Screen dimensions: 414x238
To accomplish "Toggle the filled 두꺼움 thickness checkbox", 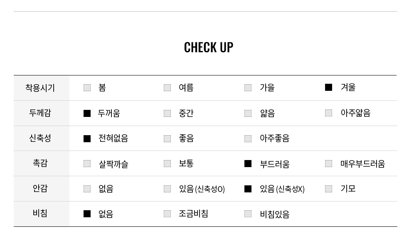I will pos(87,113).
